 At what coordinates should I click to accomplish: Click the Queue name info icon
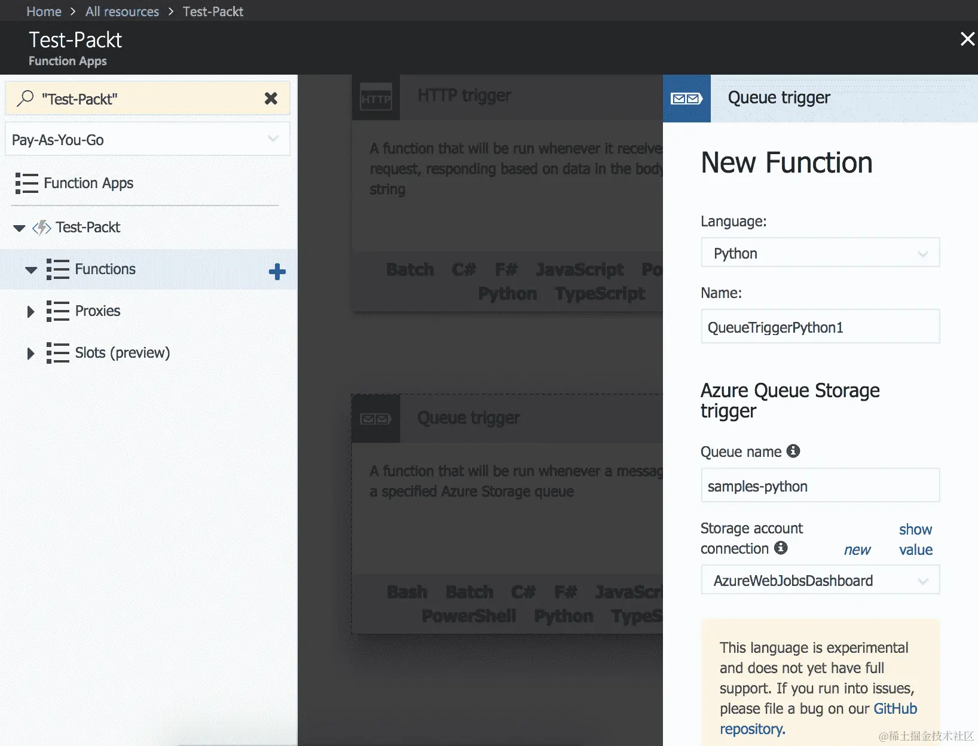[x=793, y=451]
